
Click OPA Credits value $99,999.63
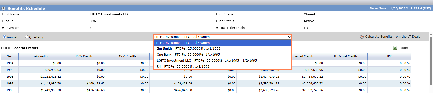coord(40,70)
